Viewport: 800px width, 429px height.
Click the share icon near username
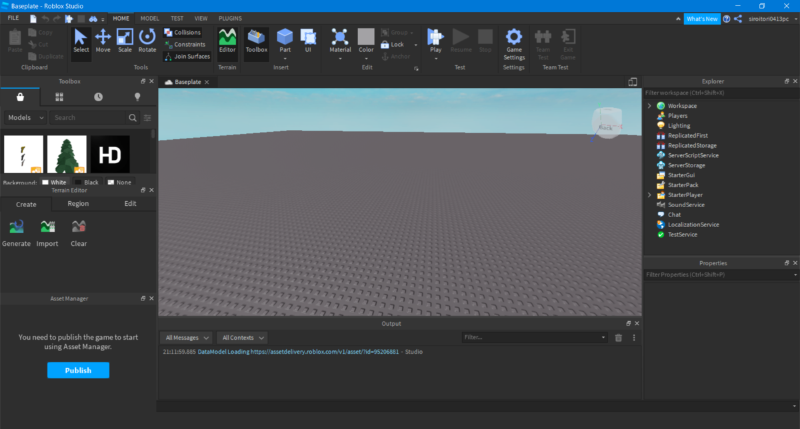pyautogui.click(x=738, y=19)
